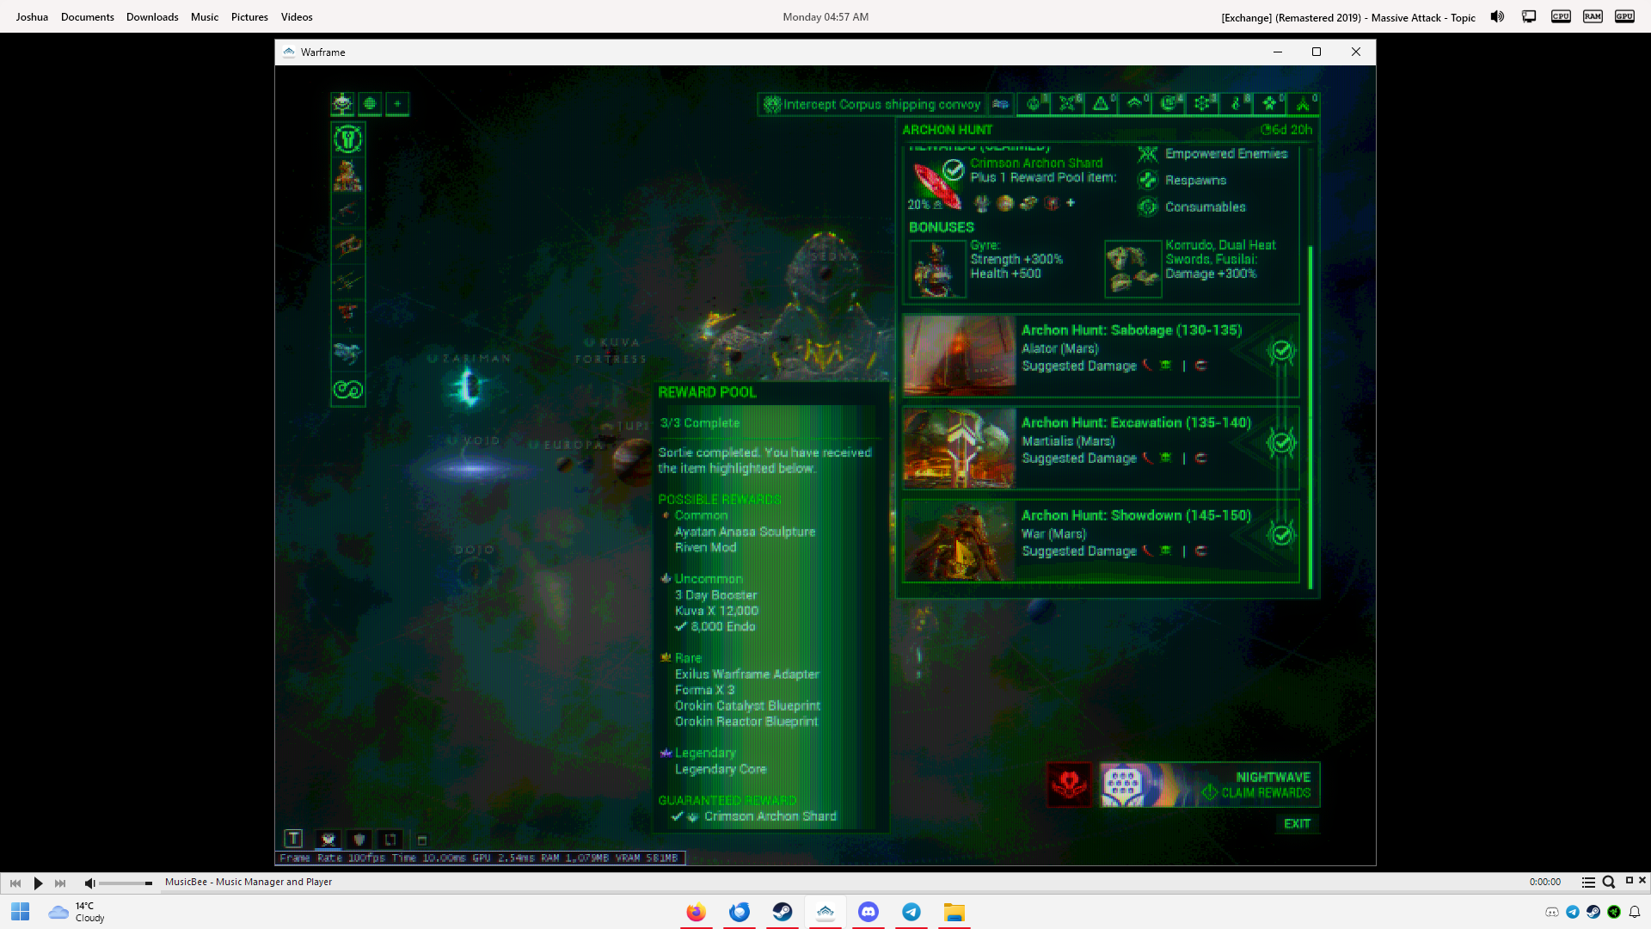The height and width of the screenshot is (929, 1651).
Task: Click the small window icon in the bottom toolbar
Action: tap(421, 840)
